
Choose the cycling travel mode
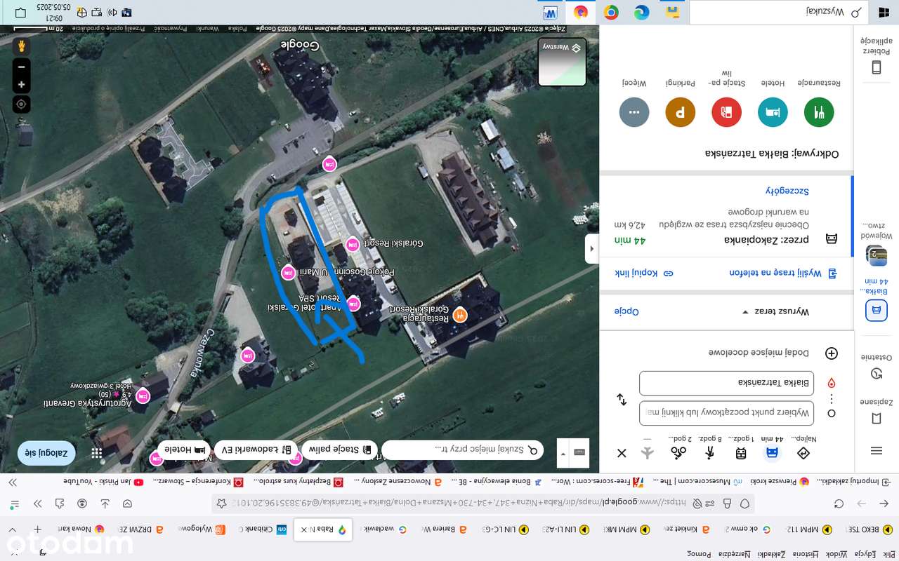click(678, 453)
